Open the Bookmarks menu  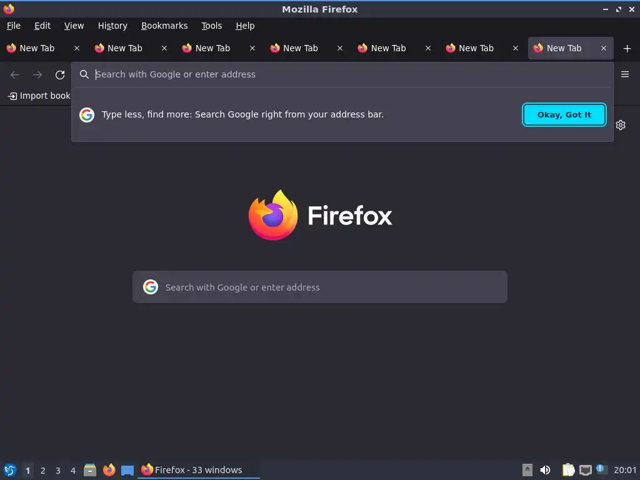164,26
